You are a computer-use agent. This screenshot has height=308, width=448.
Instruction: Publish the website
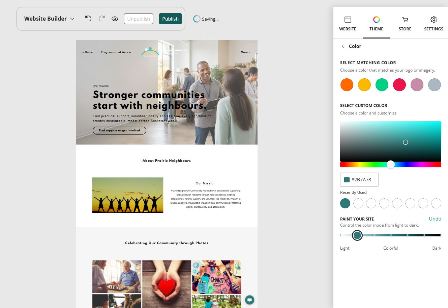170,19
